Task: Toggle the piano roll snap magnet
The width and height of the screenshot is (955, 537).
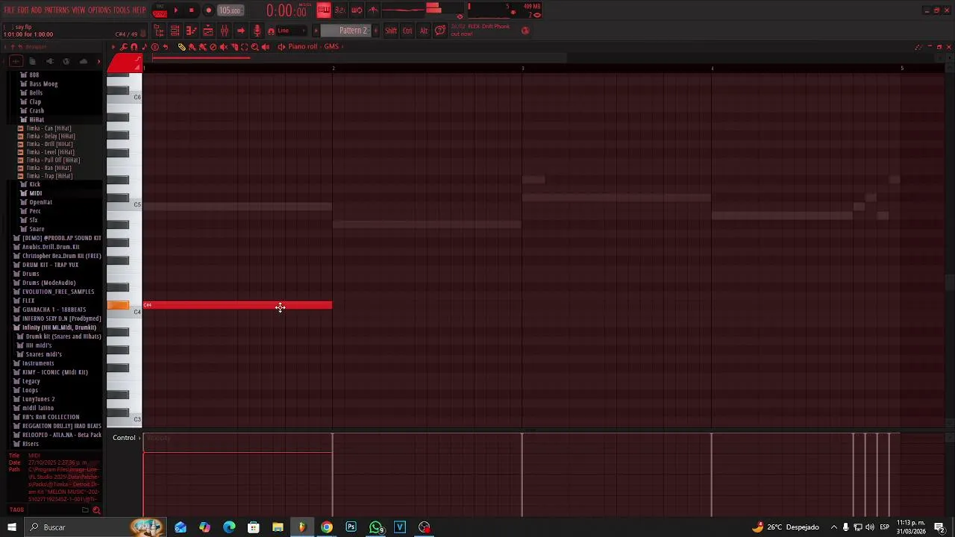Action: coord(134,46)
